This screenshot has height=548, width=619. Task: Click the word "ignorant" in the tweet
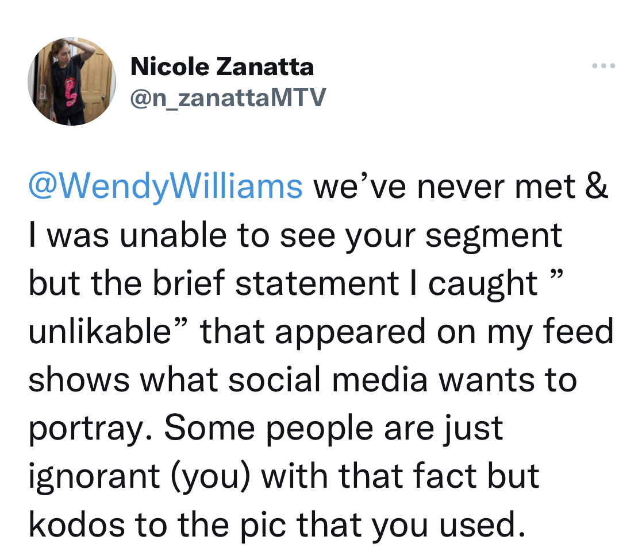[94, 477]
